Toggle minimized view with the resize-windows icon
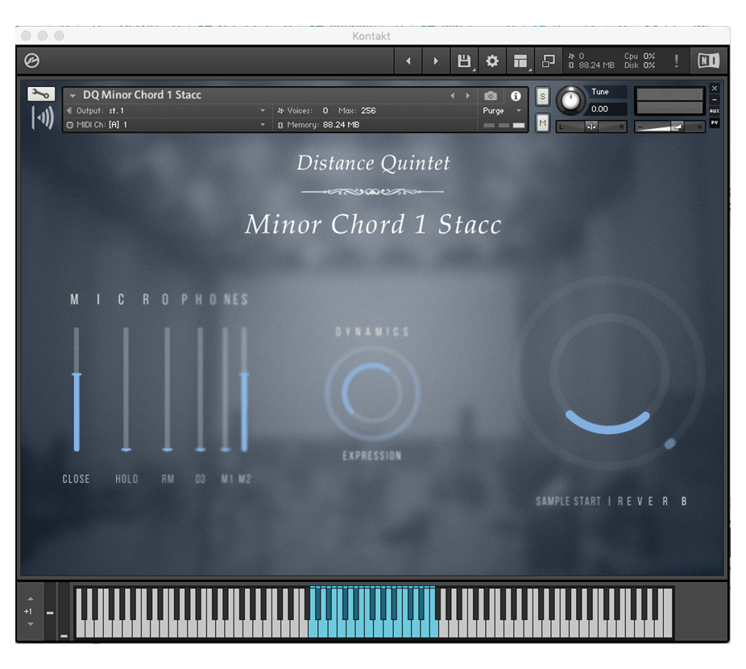This screenshot has width=746, height=669. 548,61
